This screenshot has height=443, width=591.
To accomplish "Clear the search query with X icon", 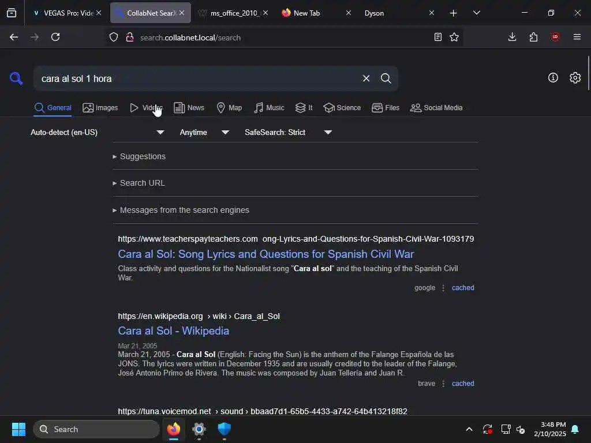I will [x=366, y=78].
